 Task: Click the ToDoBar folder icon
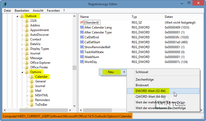(32, 105)
